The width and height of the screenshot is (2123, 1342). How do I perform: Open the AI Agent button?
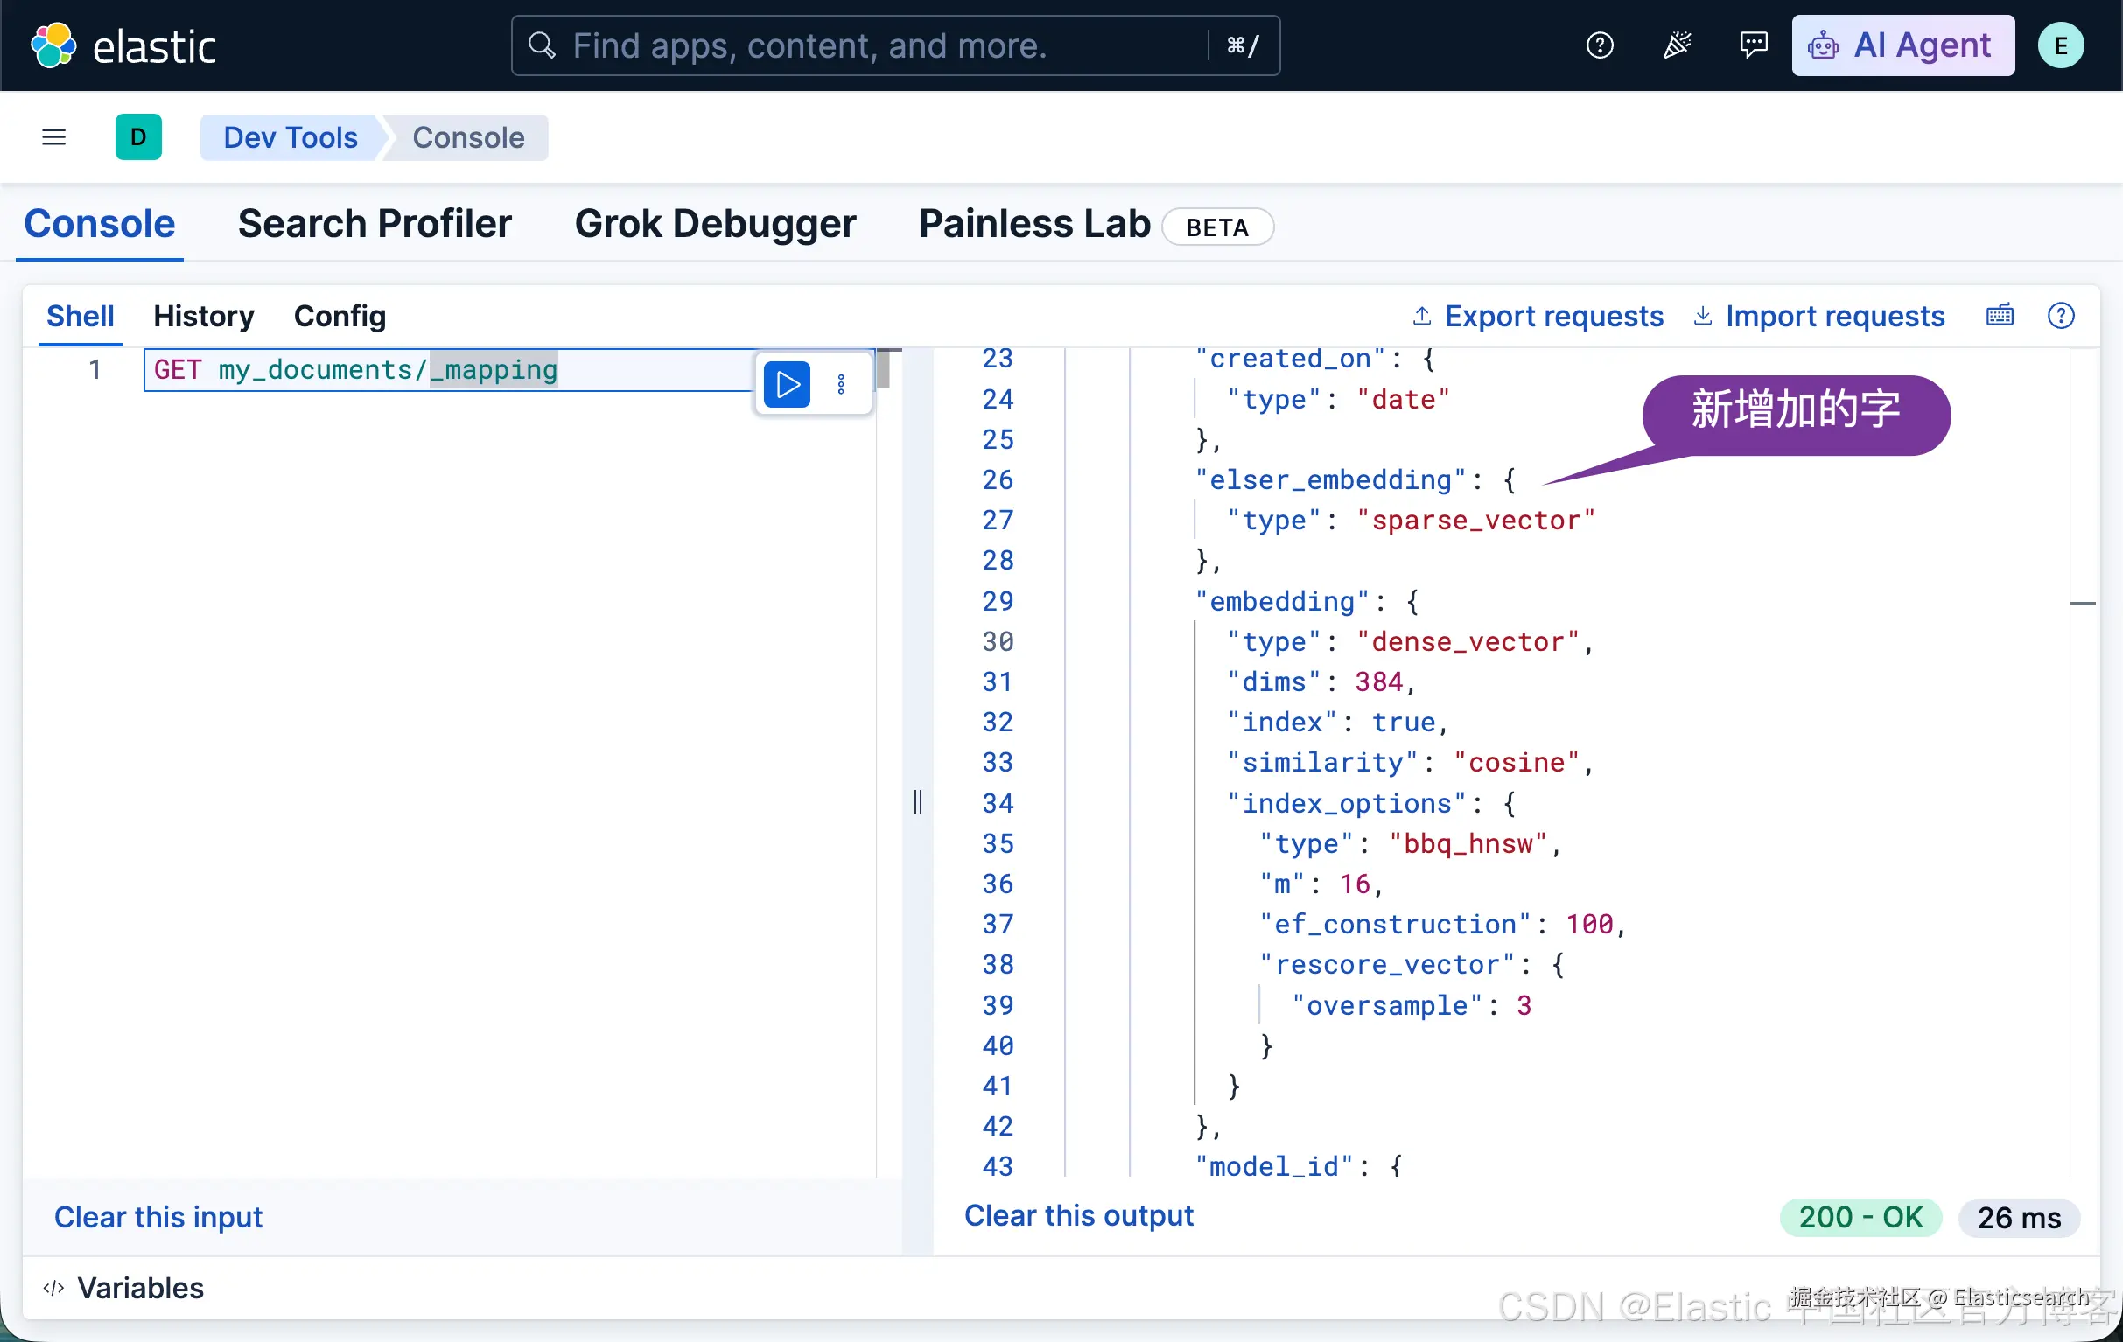point(1902,45)
